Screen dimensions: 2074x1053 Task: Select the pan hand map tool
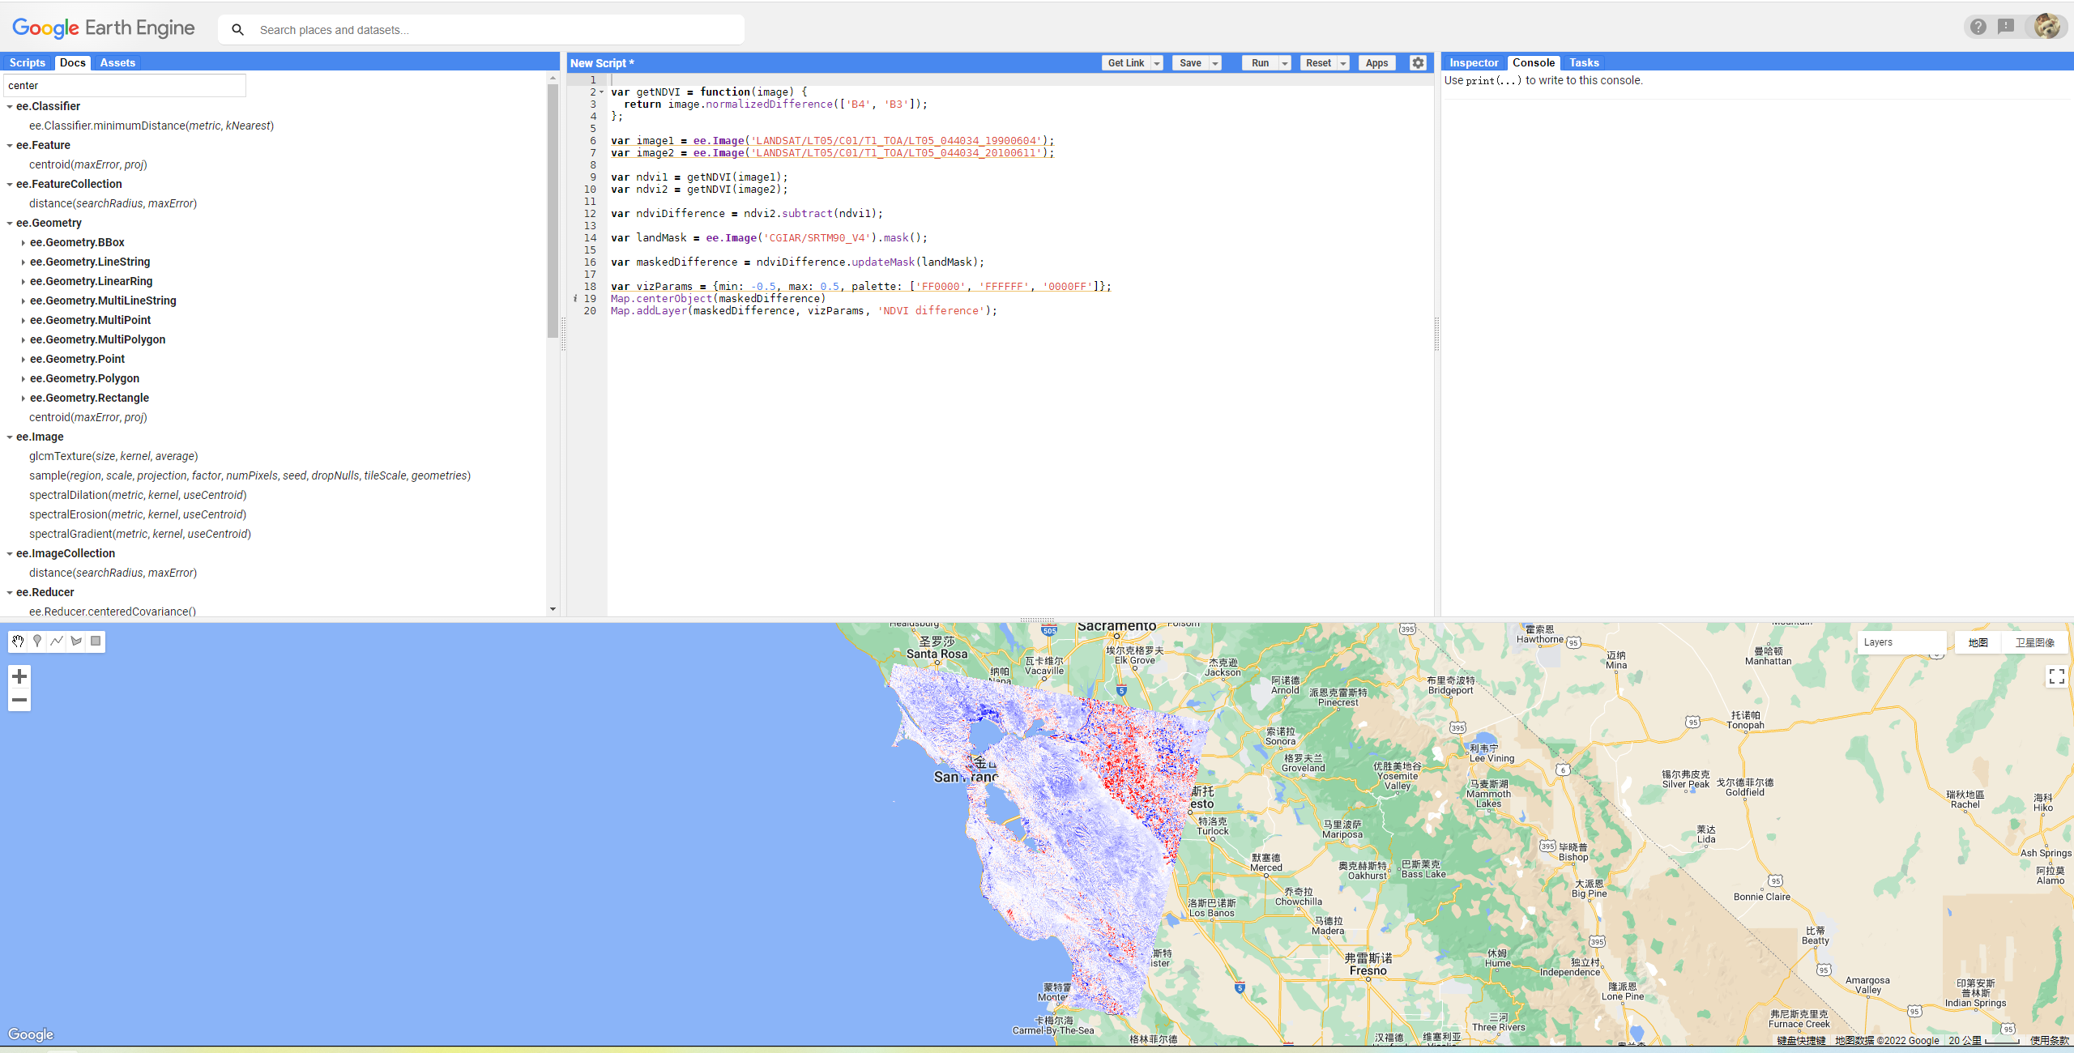(18, 642)
